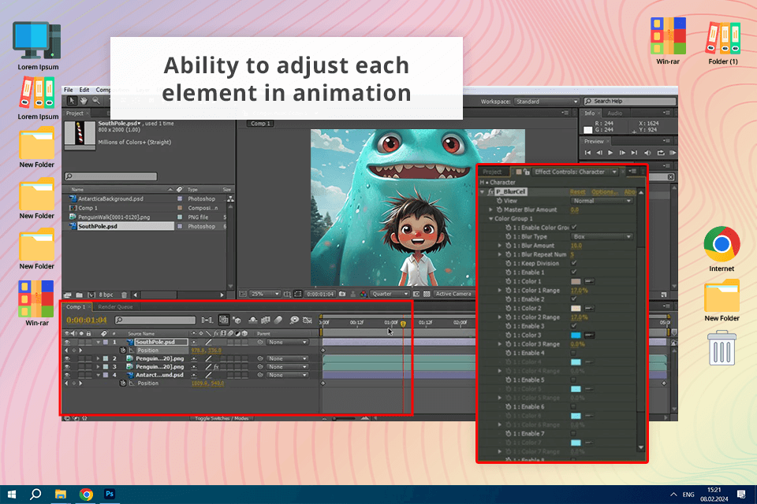Screen dimensions: 757x504
Task: Click Reset for the P_BlurCel effect
Action: [577, 192]
